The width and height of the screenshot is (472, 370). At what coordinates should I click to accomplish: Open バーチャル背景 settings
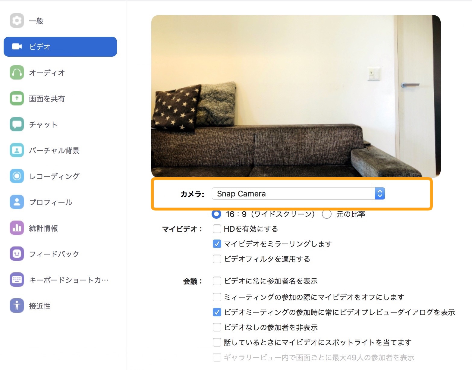pos(60,150)
